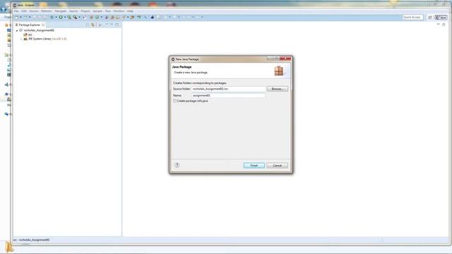Open the Refactor menu
This screenshot has height=254, width=452.
click(47, 11)
